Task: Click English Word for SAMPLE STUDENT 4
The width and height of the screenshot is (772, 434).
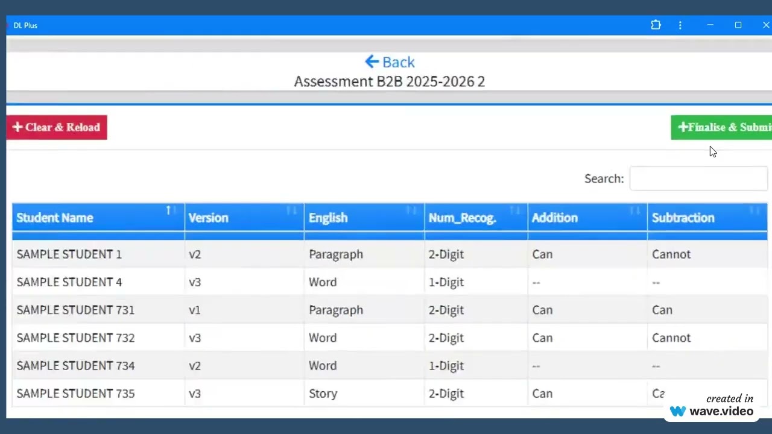Action: tap(323, 282)
